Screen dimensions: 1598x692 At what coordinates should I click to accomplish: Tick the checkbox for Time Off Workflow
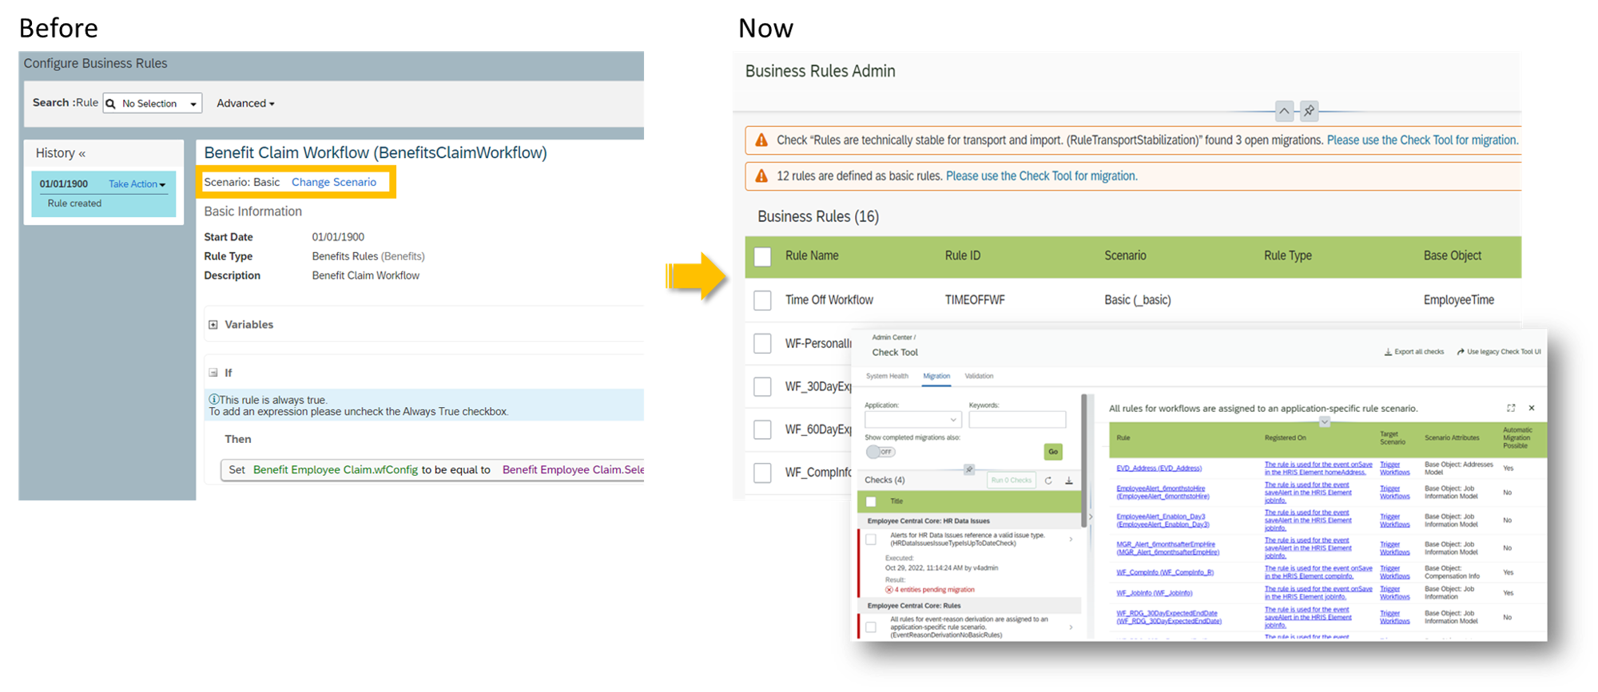(763, 300)
